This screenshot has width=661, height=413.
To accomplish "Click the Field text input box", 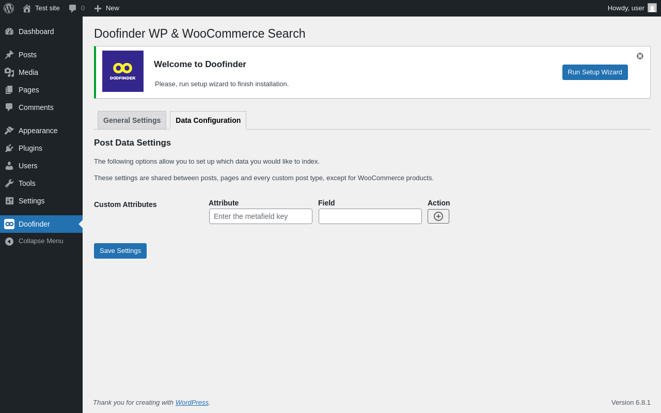I will tap(370, 216).
